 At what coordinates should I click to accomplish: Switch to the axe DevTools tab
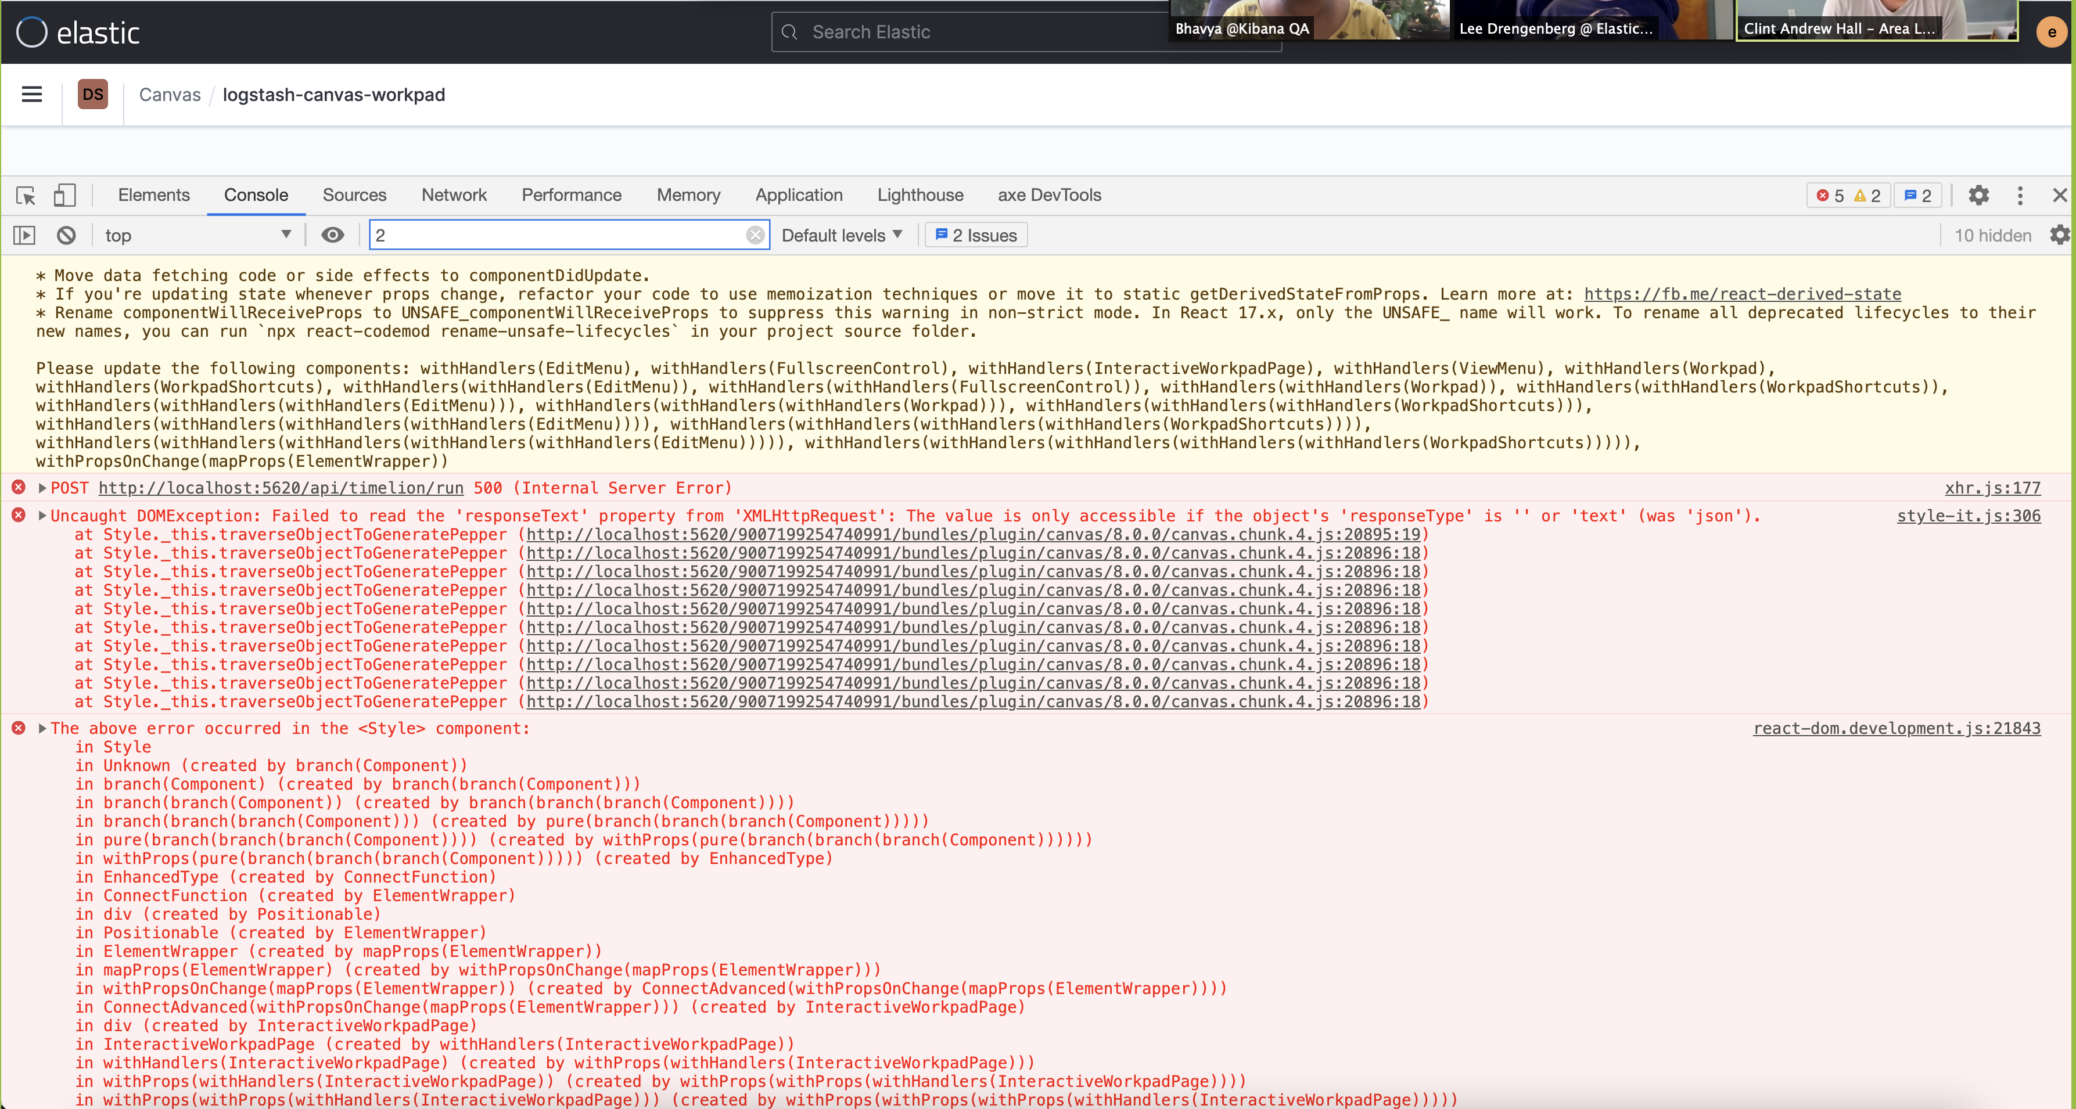(x=1049, y=195)
